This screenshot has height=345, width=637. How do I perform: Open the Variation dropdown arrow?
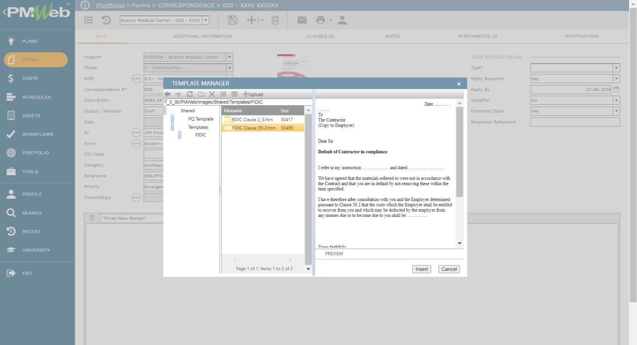[x=616, y=100]
